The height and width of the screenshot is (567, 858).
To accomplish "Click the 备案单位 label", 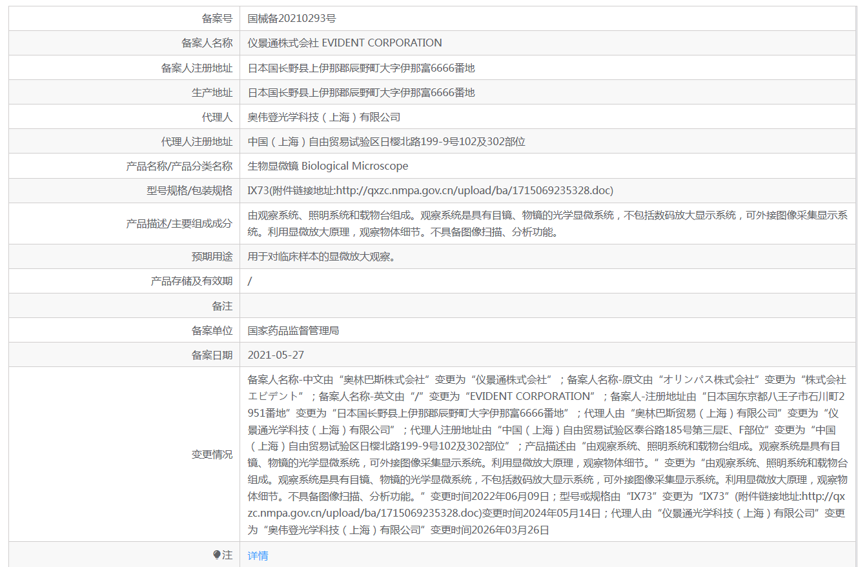I will (212, 330).
